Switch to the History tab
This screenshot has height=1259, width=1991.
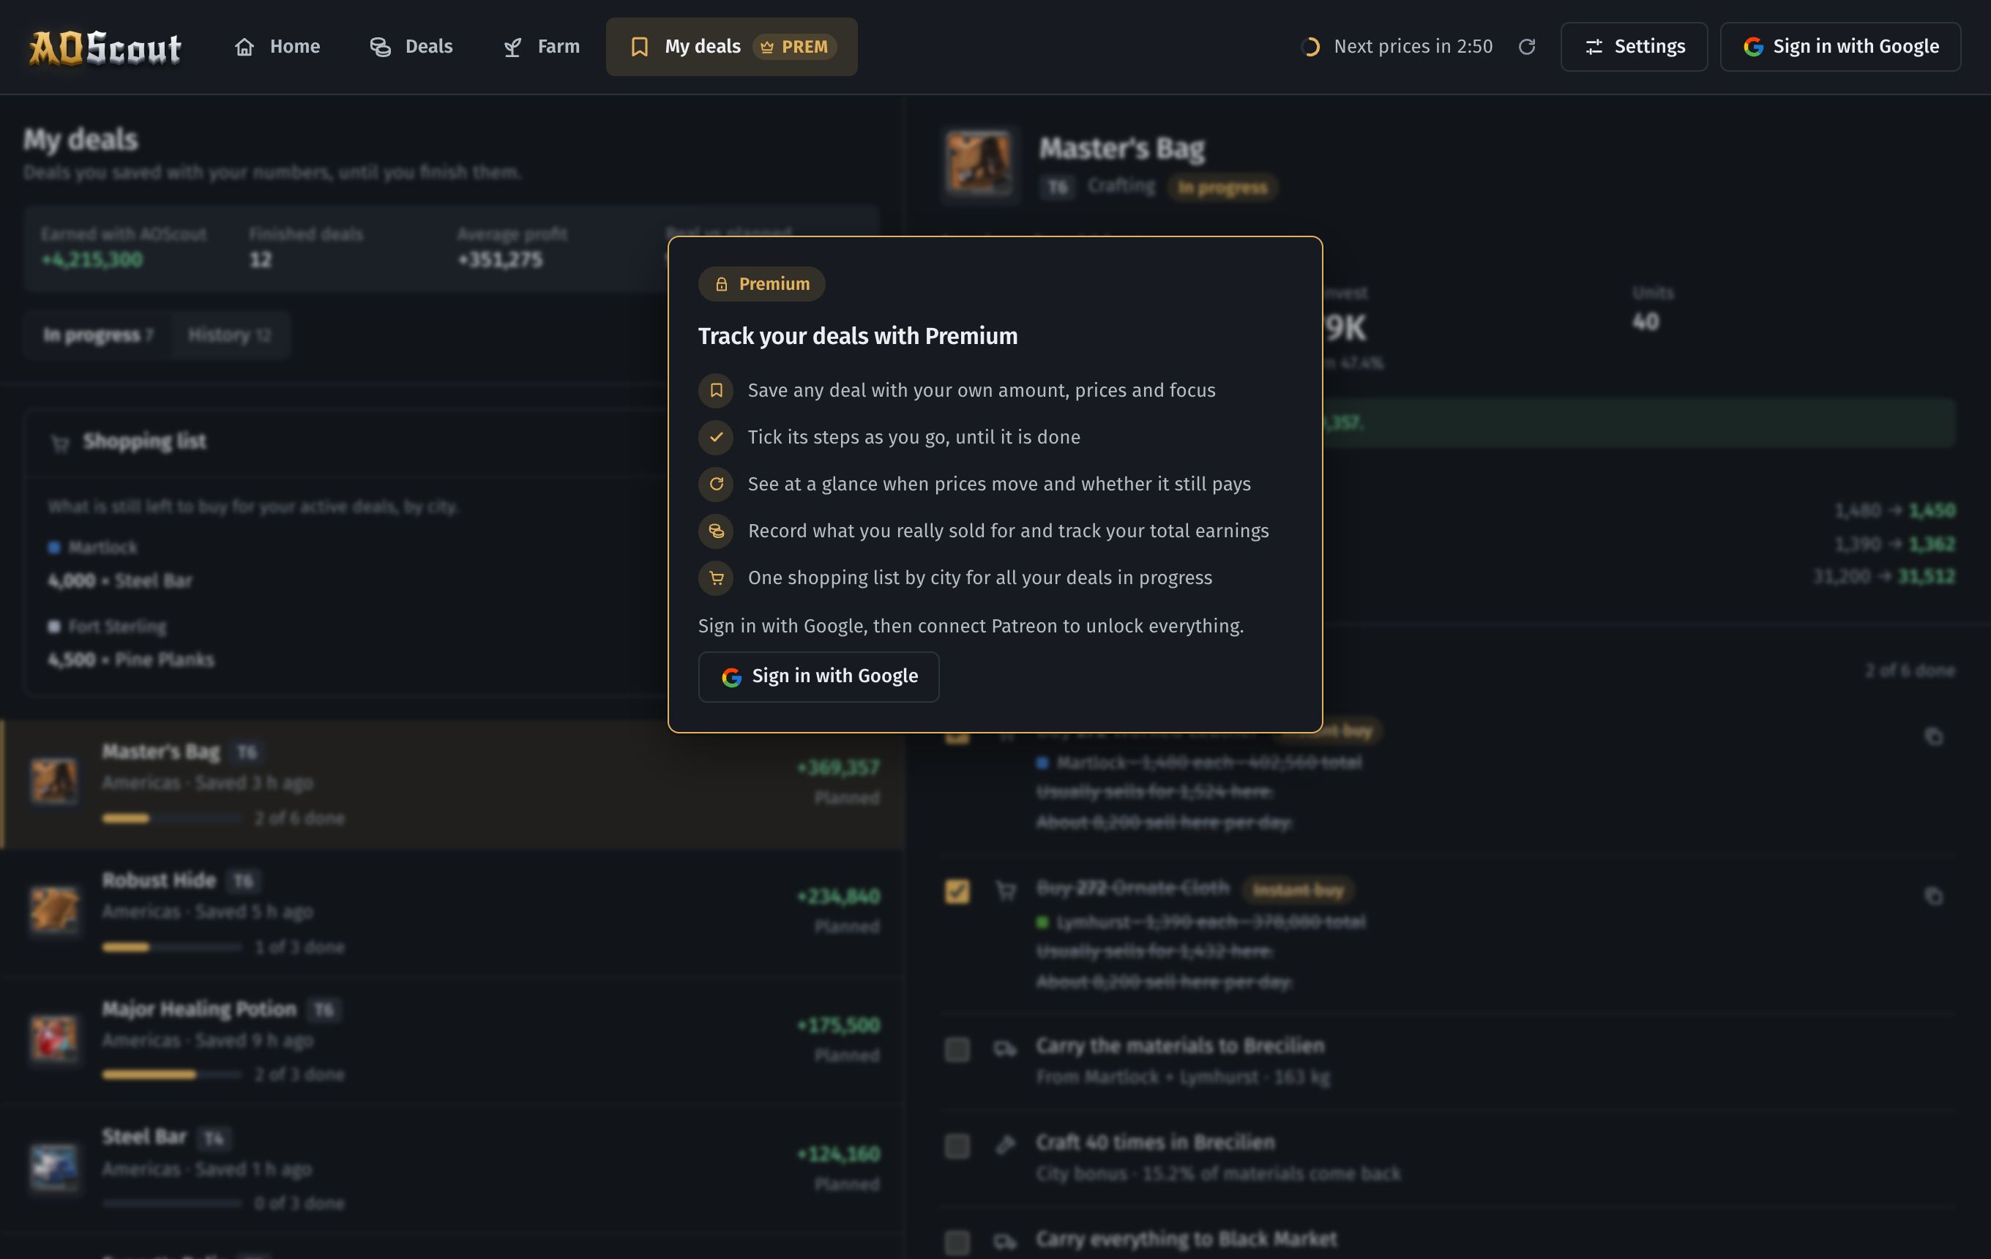(x=230, y=335)
